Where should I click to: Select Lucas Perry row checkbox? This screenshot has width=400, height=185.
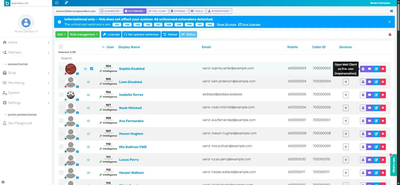(x=61, y=160)
